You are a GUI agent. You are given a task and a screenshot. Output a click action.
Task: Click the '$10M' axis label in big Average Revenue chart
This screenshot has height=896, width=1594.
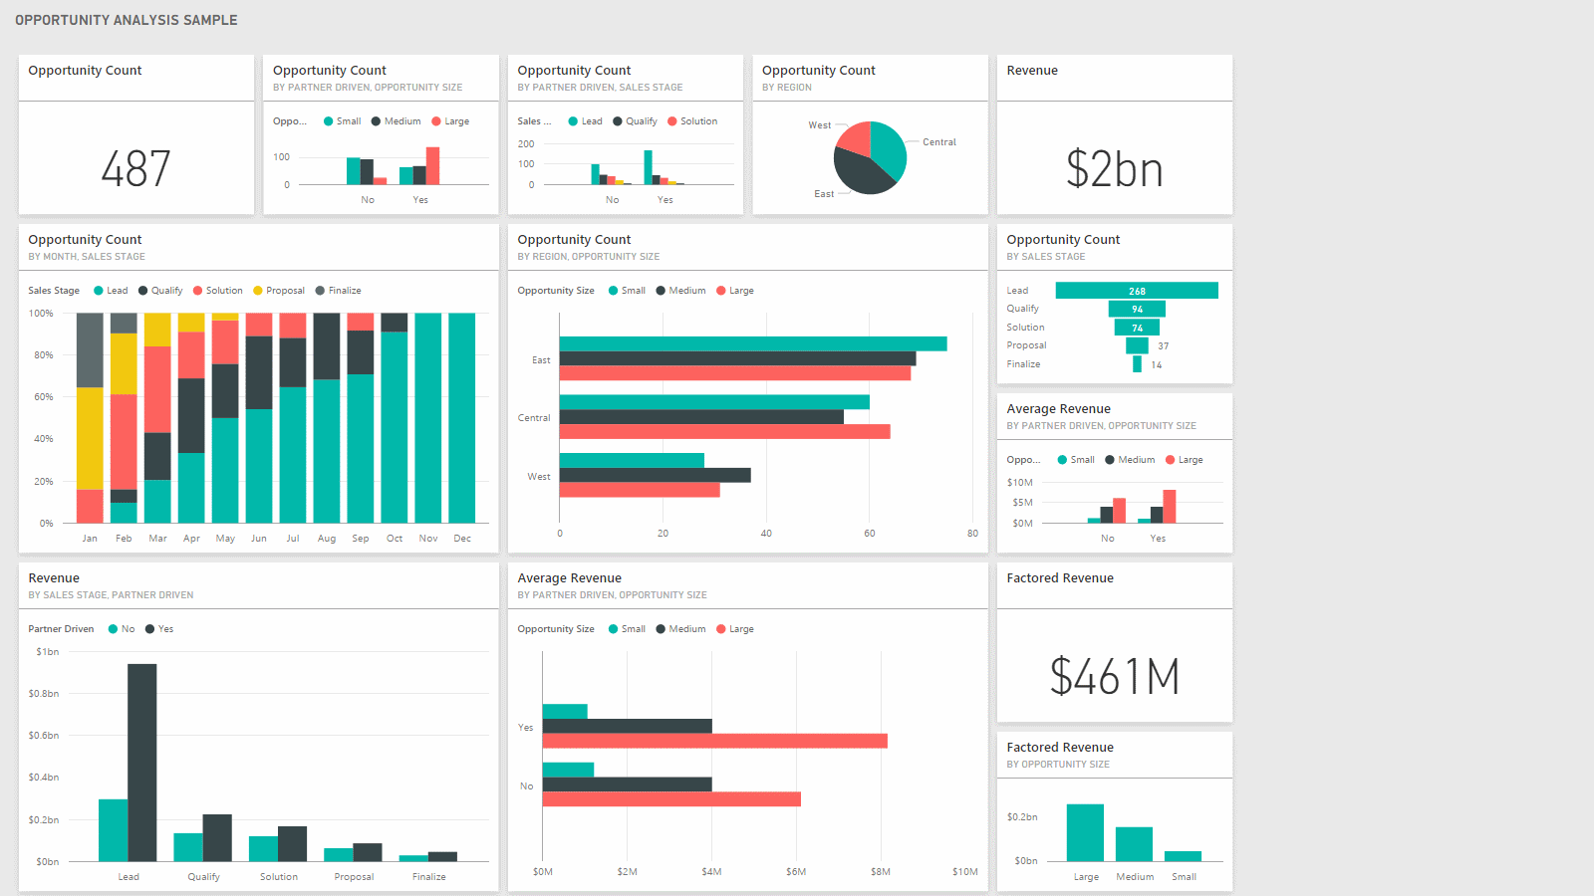click(x=965, y=872)
